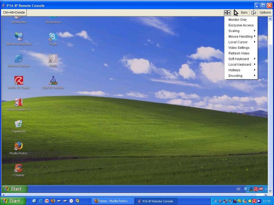
Task: Maximize the P16-IP Remote Console window
Action: pyautogui.click(x=263, y=5)
